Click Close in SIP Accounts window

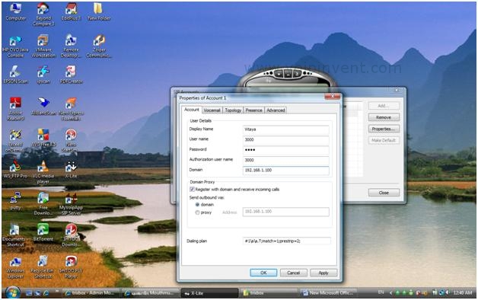pos(384,193)
